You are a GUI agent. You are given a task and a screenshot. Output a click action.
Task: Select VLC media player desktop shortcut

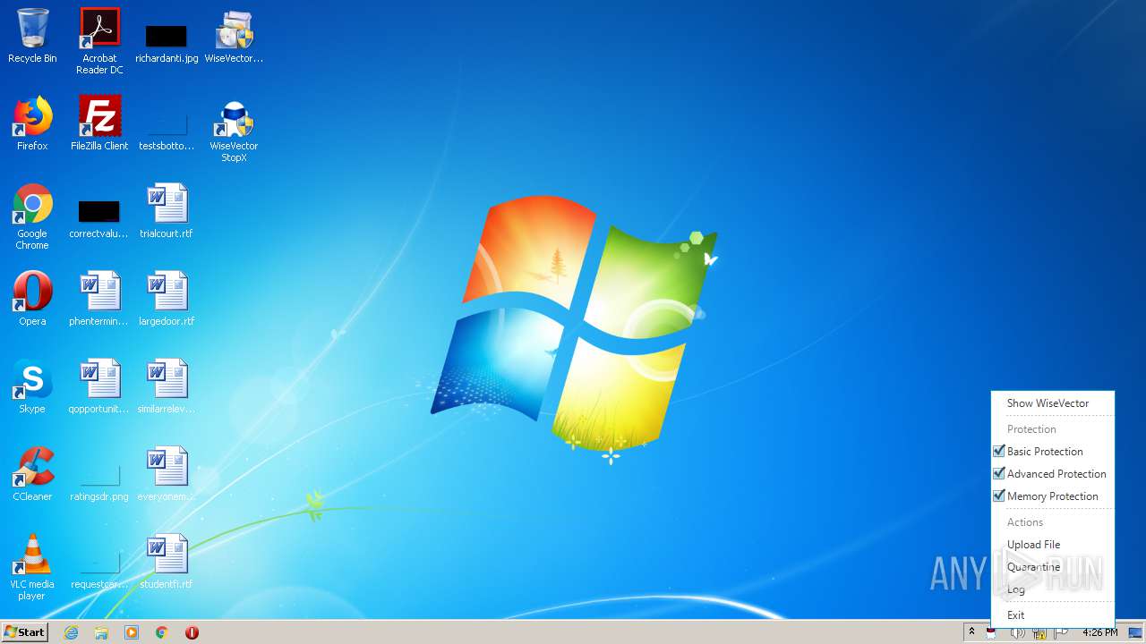32,567
